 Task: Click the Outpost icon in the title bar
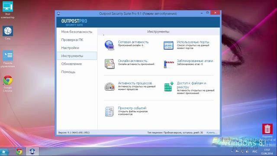point(59,13)
